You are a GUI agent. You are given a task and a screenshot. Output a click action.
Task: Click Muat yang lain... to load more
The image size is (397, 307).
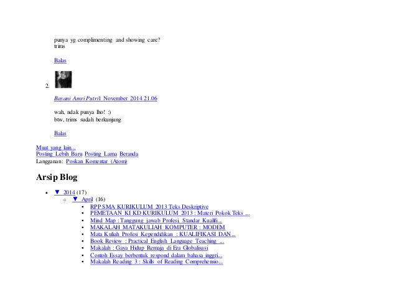56,148
